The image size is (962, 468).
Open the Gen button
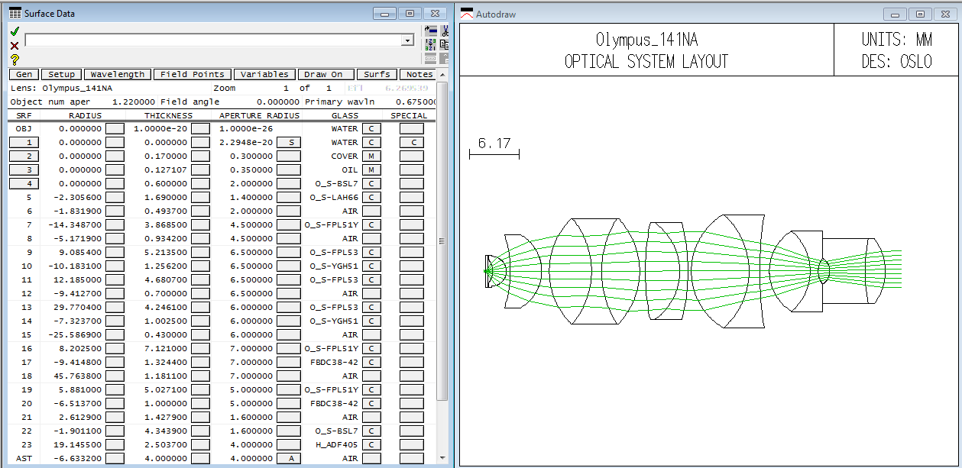coord(24,74)
